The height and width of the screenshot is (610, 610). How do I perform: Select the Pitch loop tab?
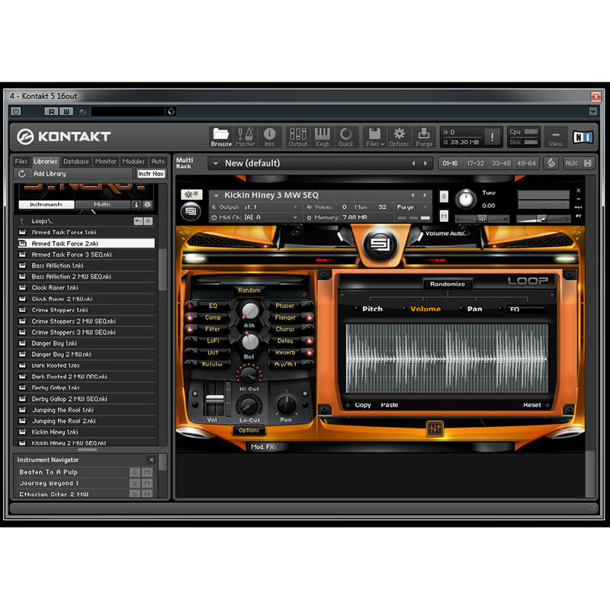(372, 309)
